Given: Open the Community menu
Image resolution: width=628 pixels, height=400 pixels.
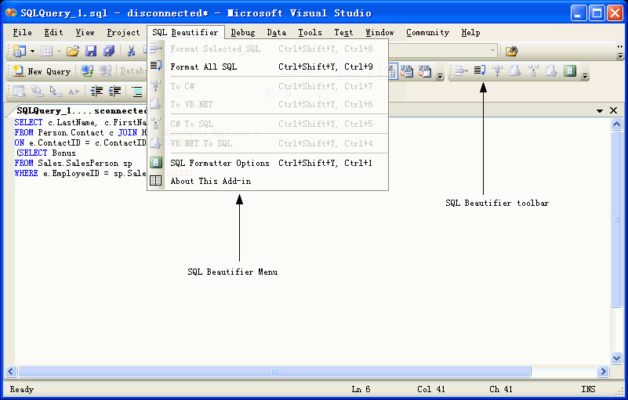Looking at the screenshot, I should pos(427,32).
